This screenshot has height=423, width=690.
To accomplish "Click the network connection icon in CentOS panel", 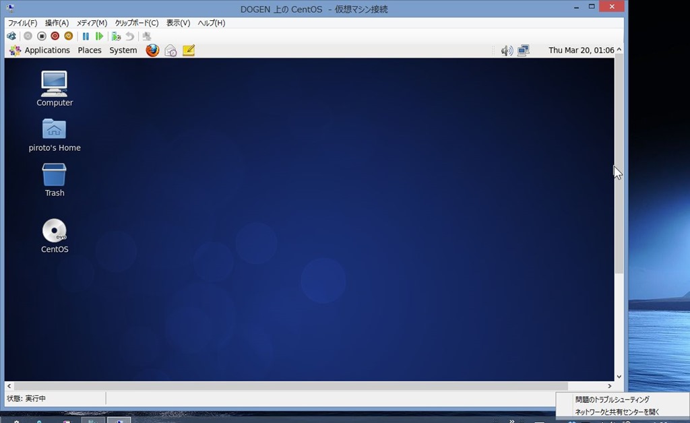I will [x=524, y=51].
